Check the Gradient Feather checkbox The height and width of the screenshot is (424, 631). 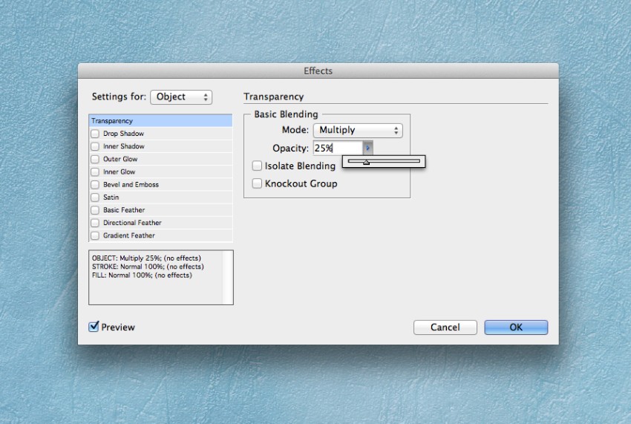(x=95, y=235)
